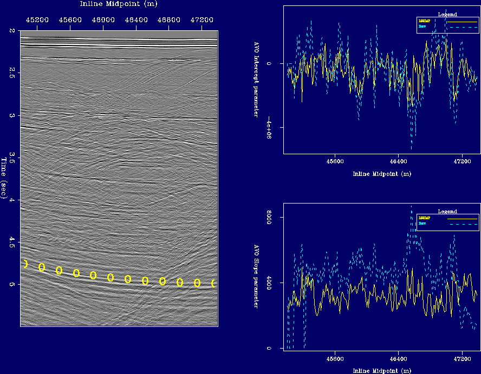
Task: Select the LSJIMP label in Slope legend
Action: [424, 218]
